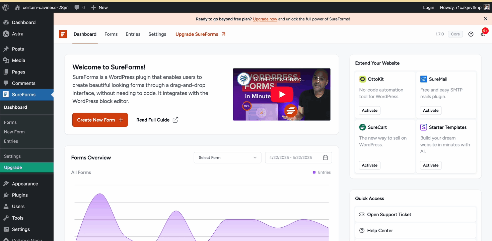Activate the SureMail plugin
The height and width of the screenshot is (241, 492).
point(430,110)
